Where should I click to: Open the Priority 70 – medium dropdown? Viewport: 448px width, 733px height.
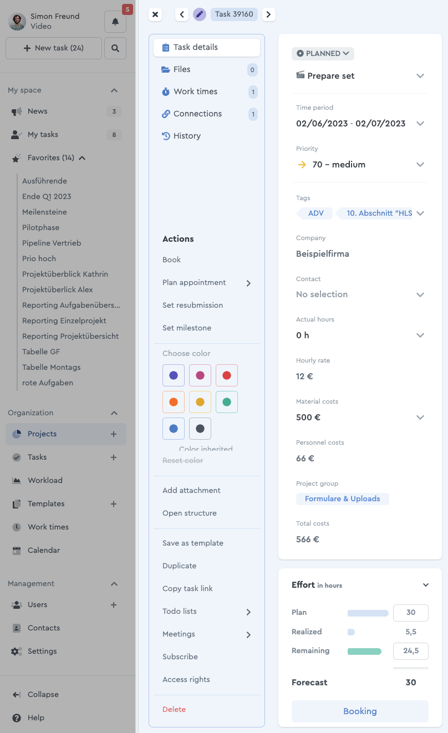click(420, 165)
